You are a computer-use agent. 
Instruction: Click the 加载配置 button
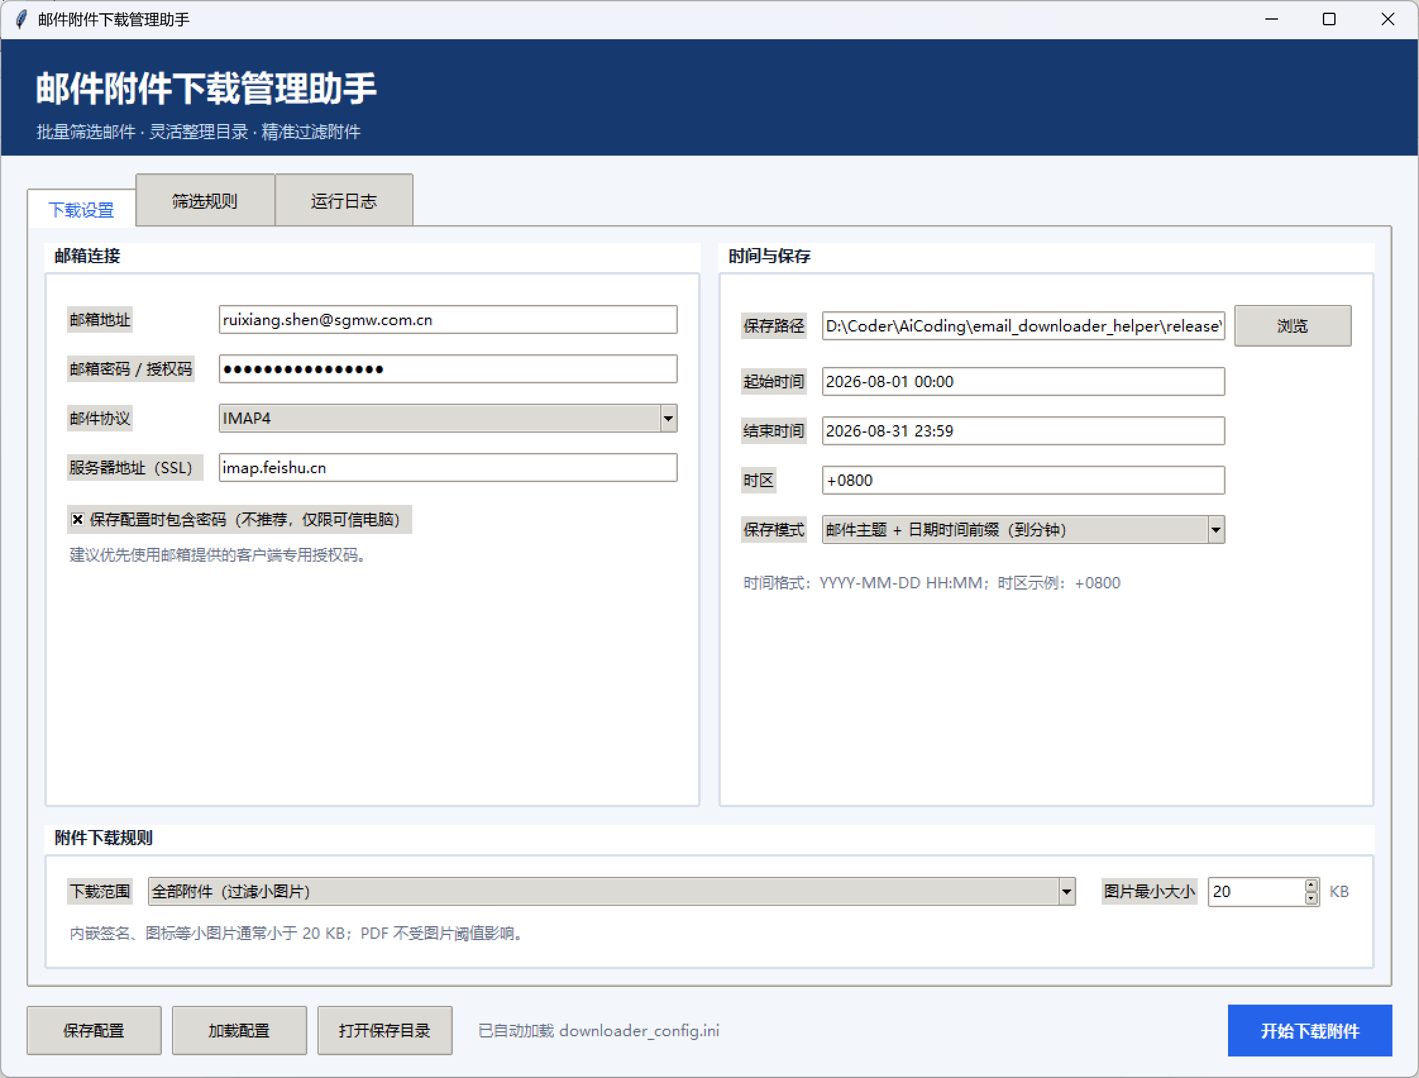pyautogui.click(x=239, y=1031)
